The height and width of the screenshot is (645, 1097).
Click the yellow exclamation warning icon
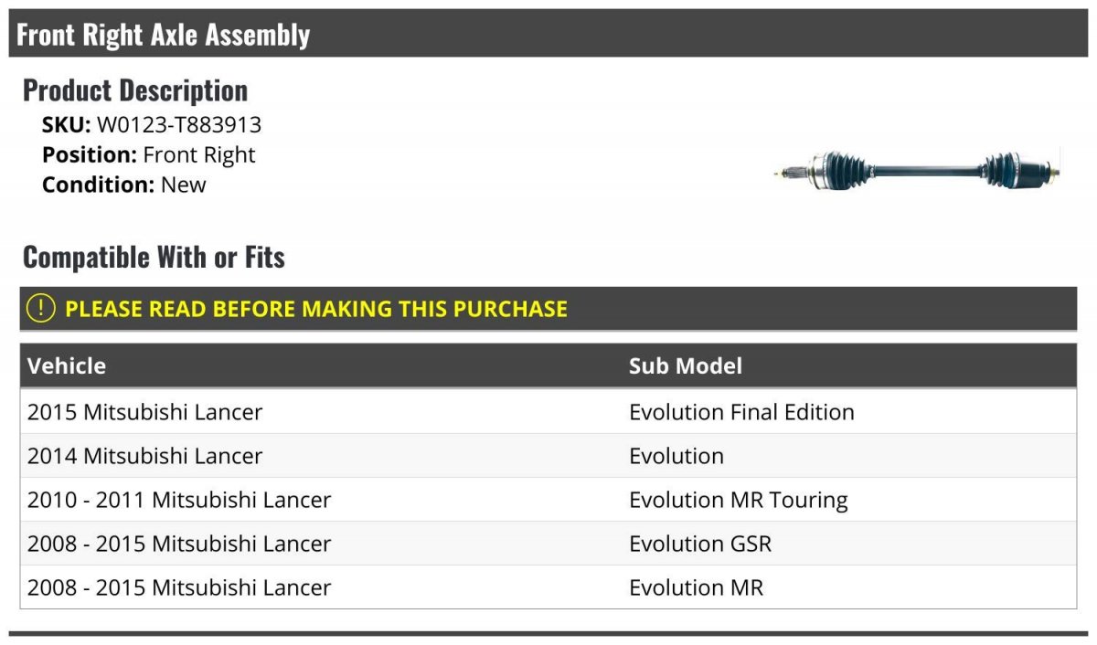click(x=41, y=309)
